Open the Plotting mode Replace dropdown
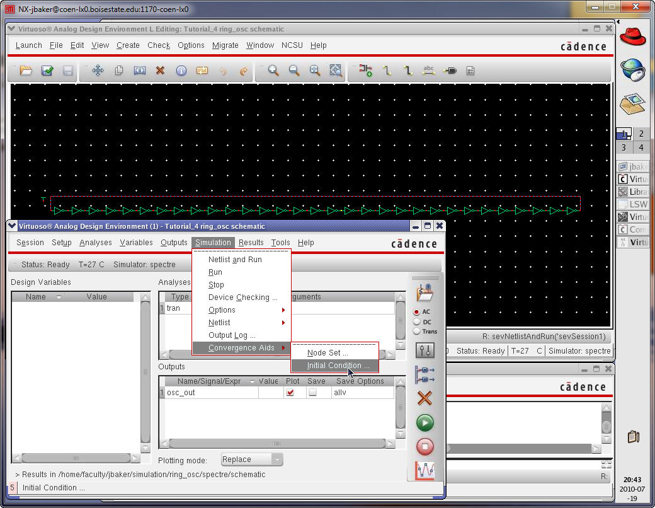The height and width of the screenshot is (508, 655). [x=252, y=459]
